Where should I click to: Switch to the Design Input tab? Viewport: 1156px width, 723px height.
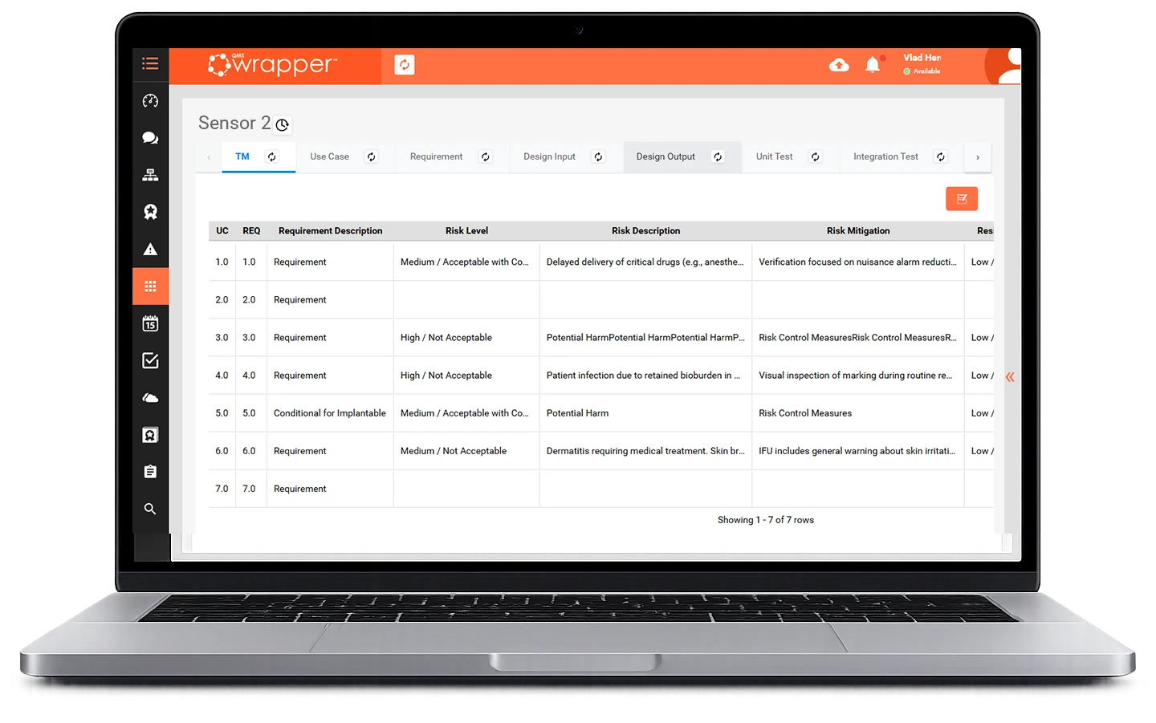pyautogui.click(x=549, y=156)
